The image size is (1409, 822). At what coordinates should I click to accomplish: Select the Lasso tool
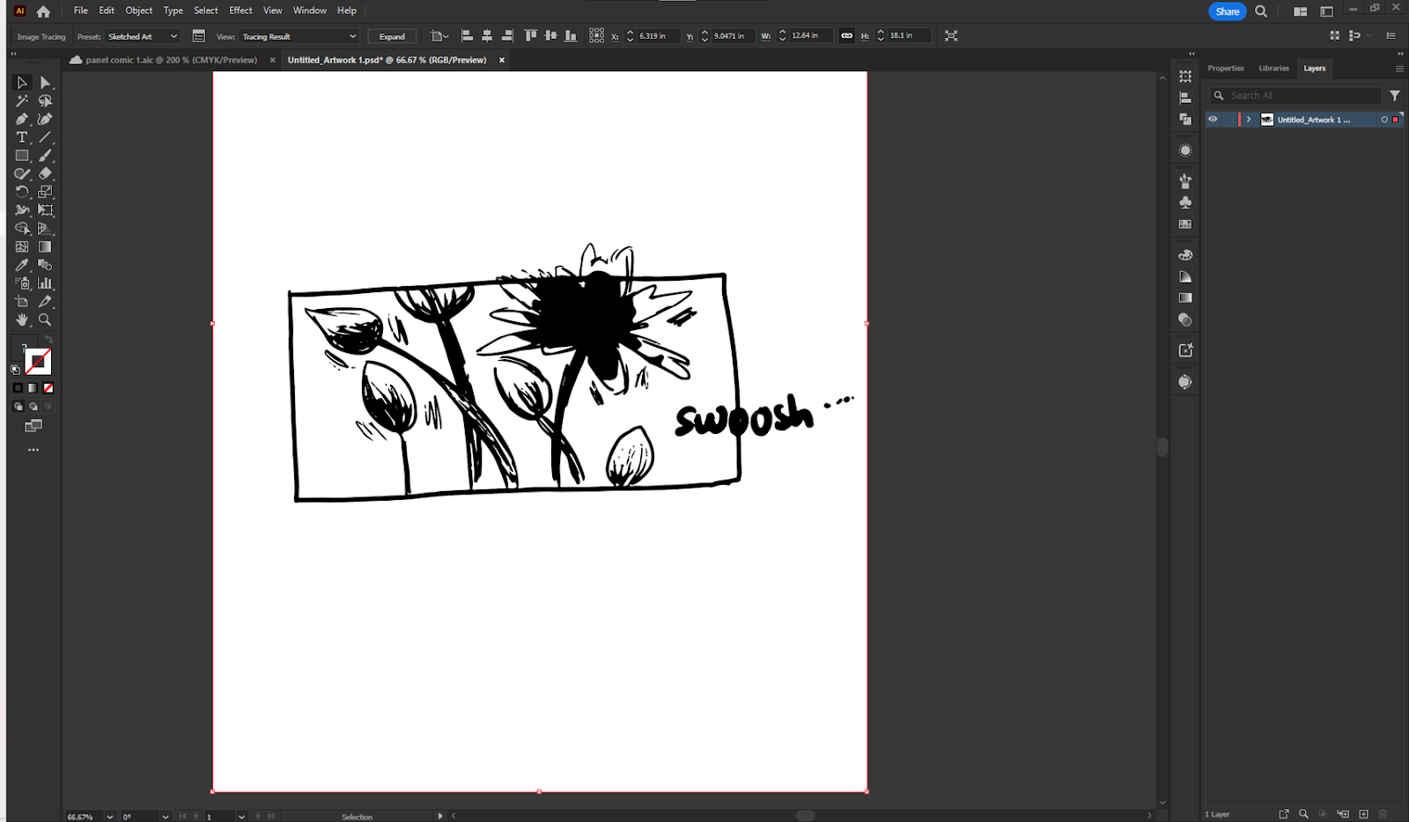point(46,101)
